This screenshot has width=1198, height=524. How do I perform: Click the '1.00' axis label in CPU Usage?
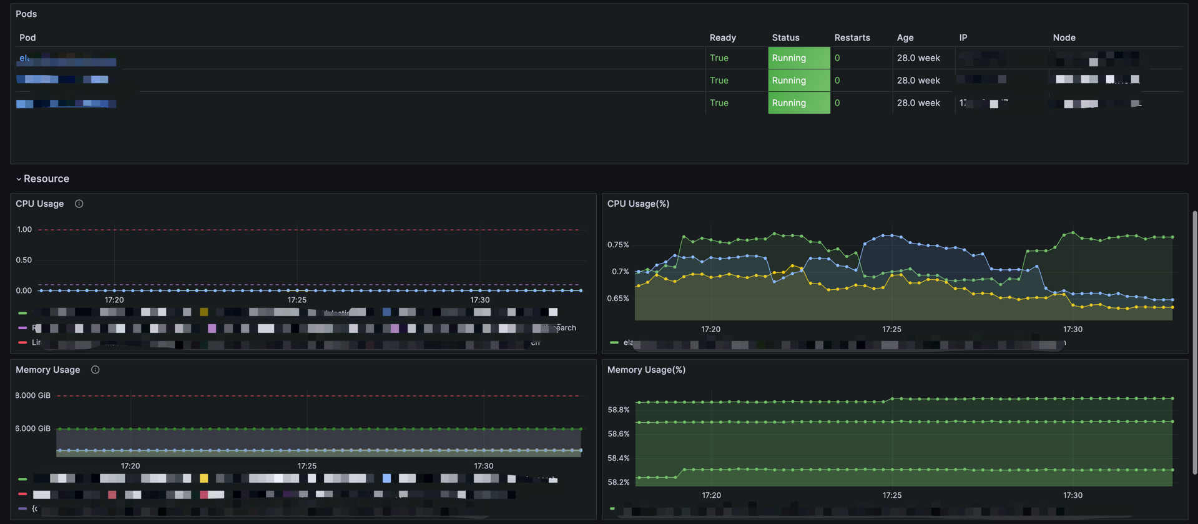coord(24,230)
